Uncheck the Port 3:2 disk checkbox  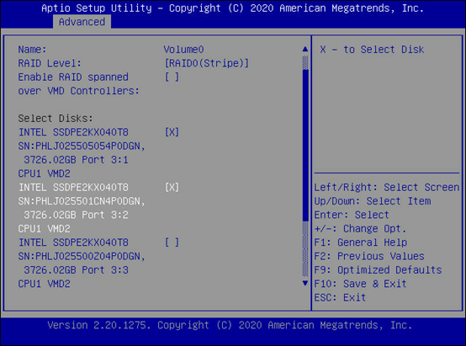coord(172,188)
